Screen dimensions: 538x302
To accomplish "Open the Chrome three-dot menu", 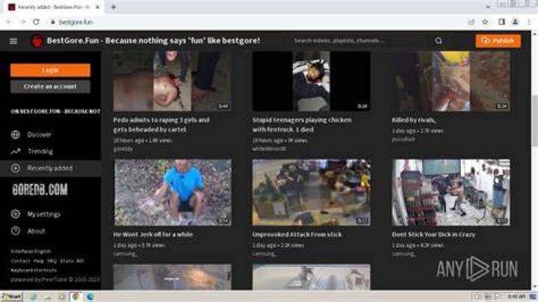I will 529,22.
